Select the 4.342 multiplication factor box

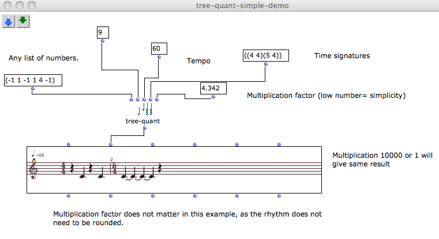coord(213,89)
